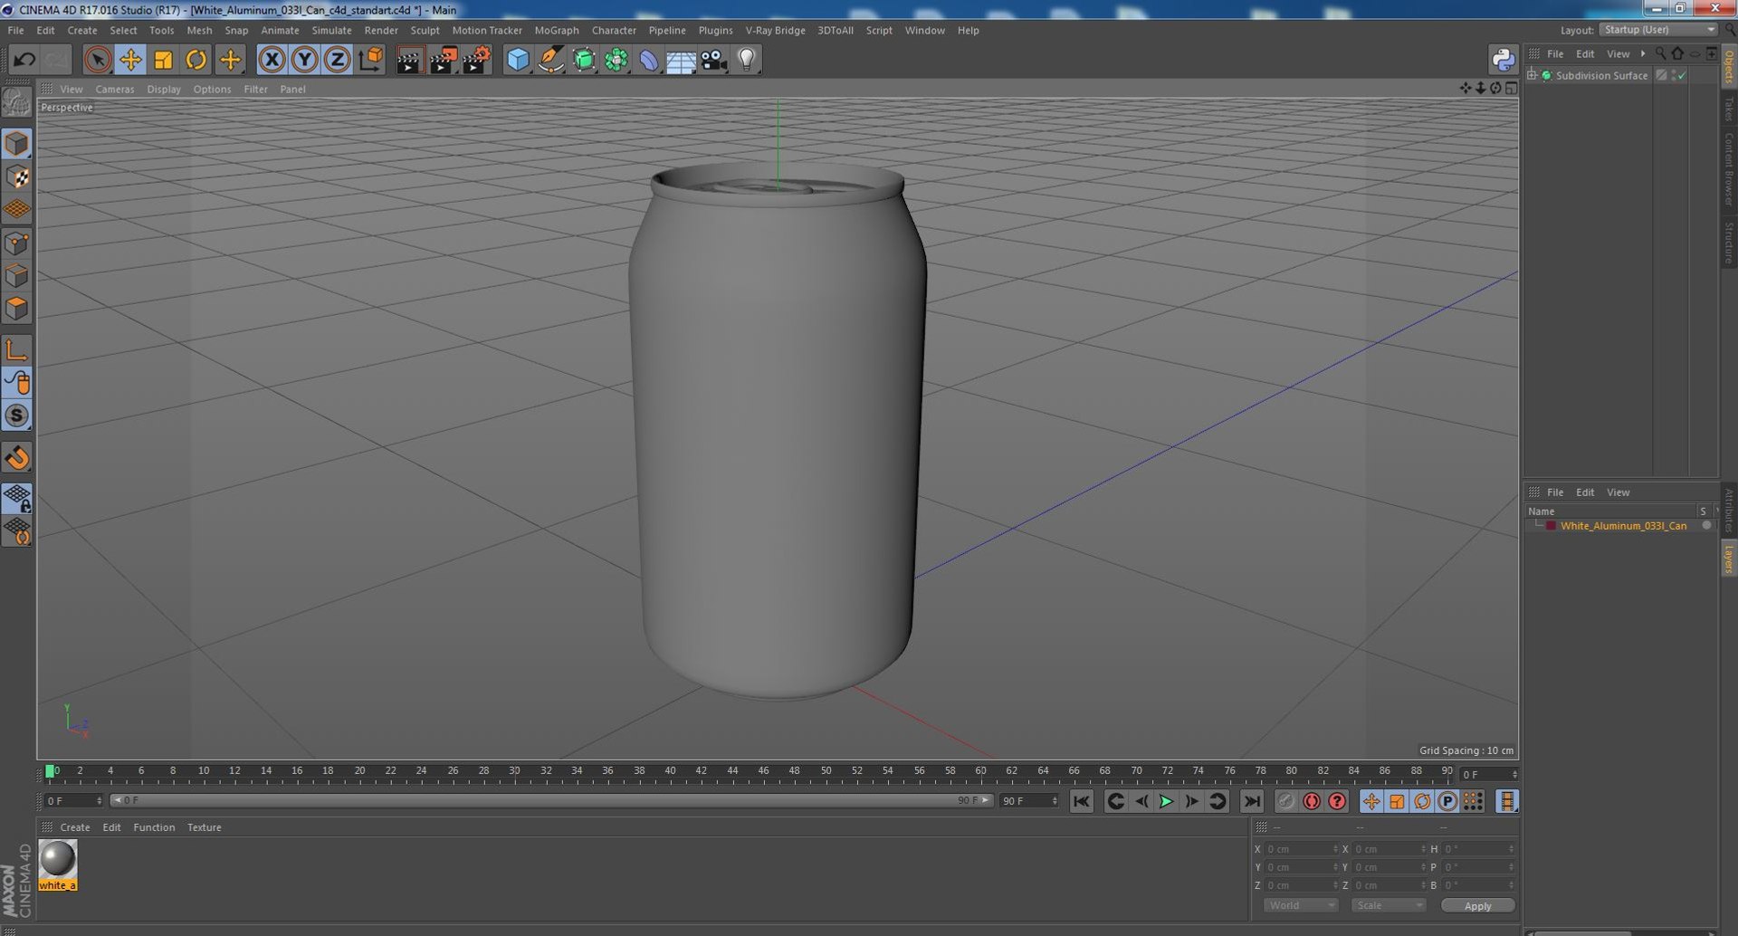Screen dimensions: 1738x936
Task: Toggle autokeying button
Action: (x=1311, y=801)
